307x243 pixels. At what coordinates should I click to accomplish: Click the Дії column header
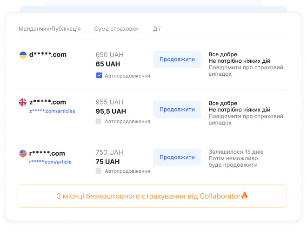(x=157, y=29)
